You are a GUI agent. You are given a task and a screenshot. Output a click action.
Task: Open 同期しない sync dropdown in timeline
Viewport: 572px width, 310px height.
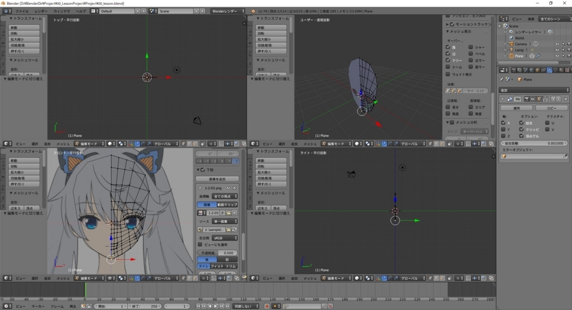click(x=246, y=306)
